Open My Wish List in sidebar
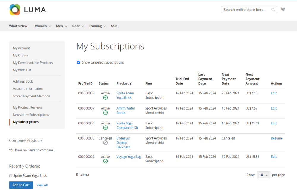Image resolution: width=297 pixels, height=193 pixels. point(22,70)
